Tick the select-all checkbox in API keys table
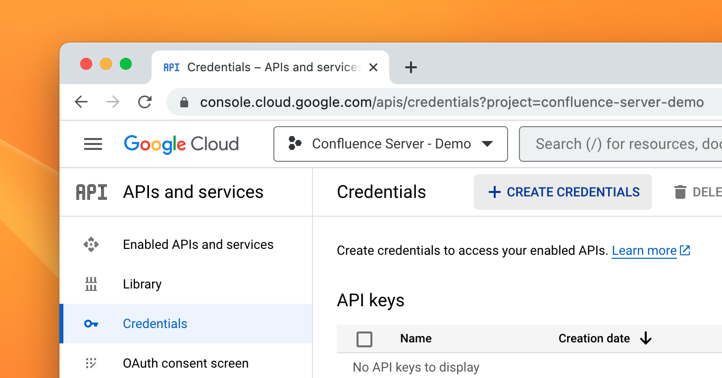Viewport: 722px width, 378px height. [364, 339]
